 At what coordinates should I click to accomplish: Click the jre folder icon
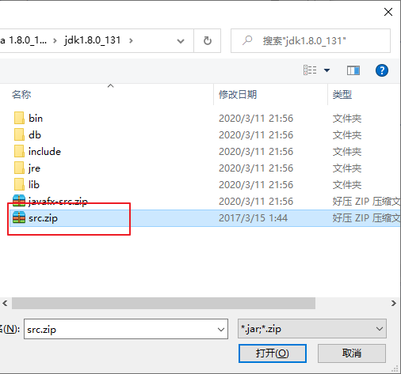pos(19,168)
